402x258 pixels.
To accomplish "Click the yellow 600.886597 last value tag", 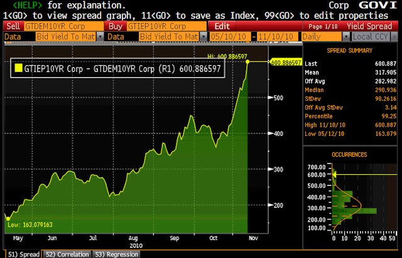I will coord(285,62).
